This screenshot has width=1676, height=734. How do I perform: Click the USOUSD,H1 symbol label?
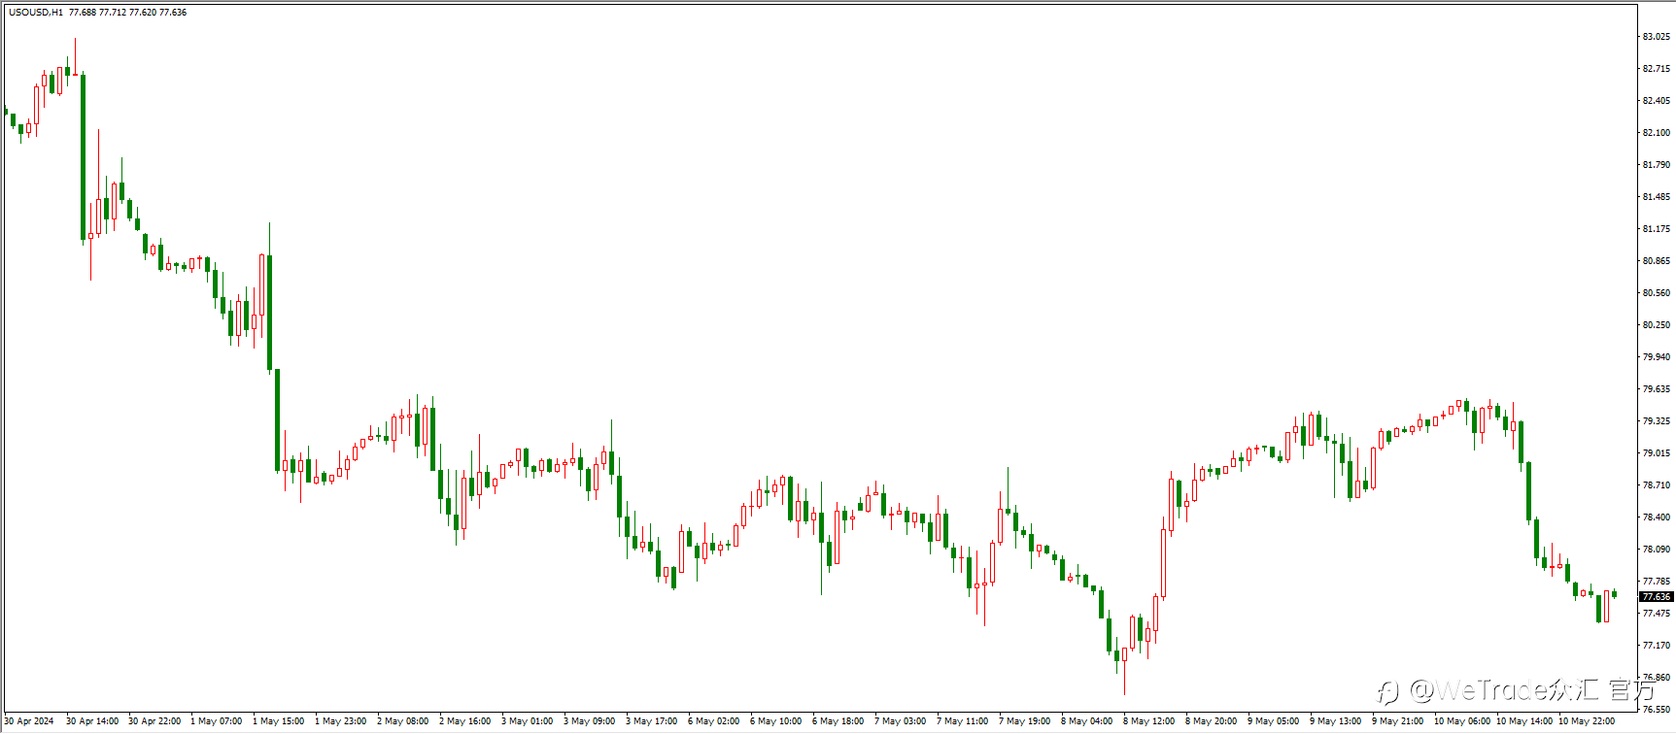point(36,13)
